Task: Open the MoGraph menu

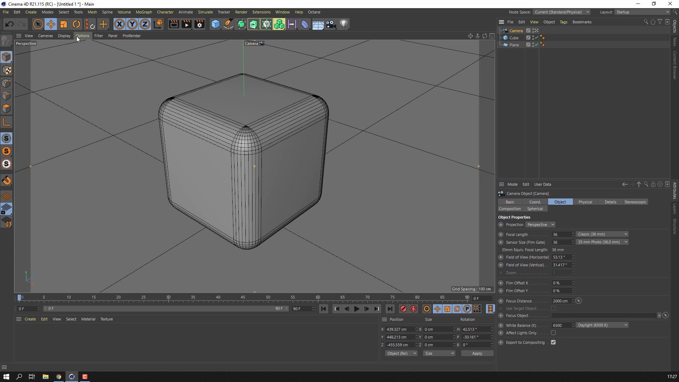Action: (x=144, y=12)
